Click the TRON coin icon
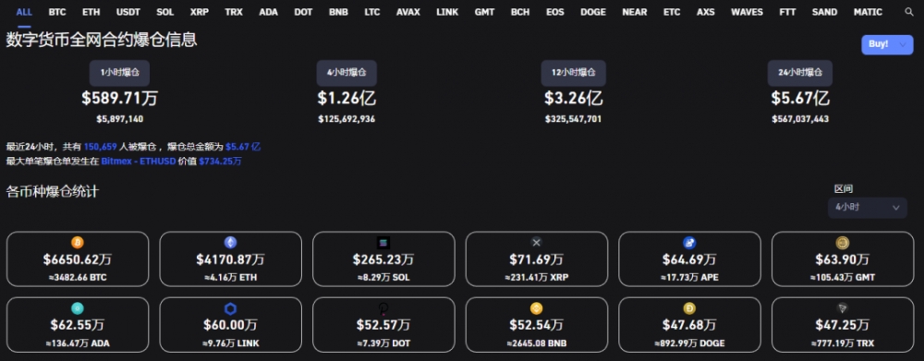 (842, 308)
